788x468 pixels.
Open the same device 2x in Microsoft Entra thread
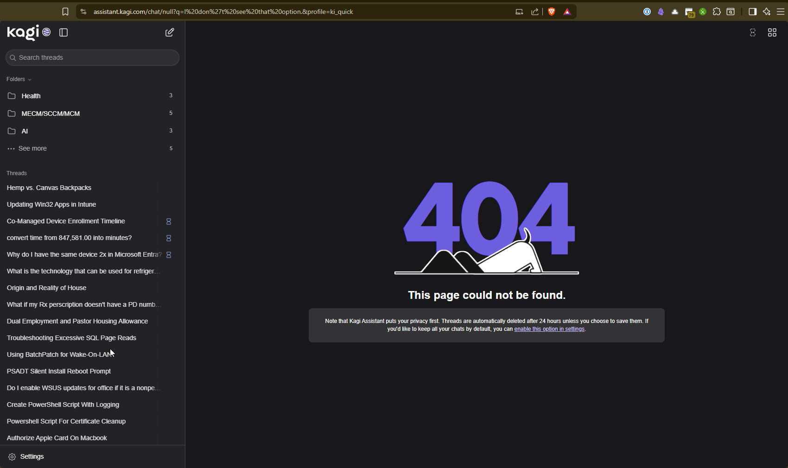[83, 254]
